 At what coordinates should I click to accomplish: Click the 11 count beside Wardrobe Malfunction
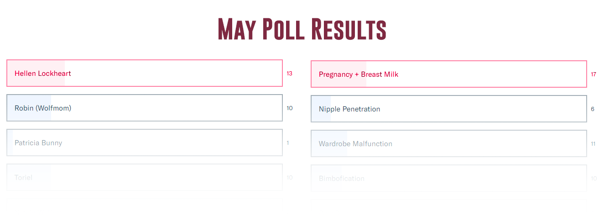coord(594,143)
